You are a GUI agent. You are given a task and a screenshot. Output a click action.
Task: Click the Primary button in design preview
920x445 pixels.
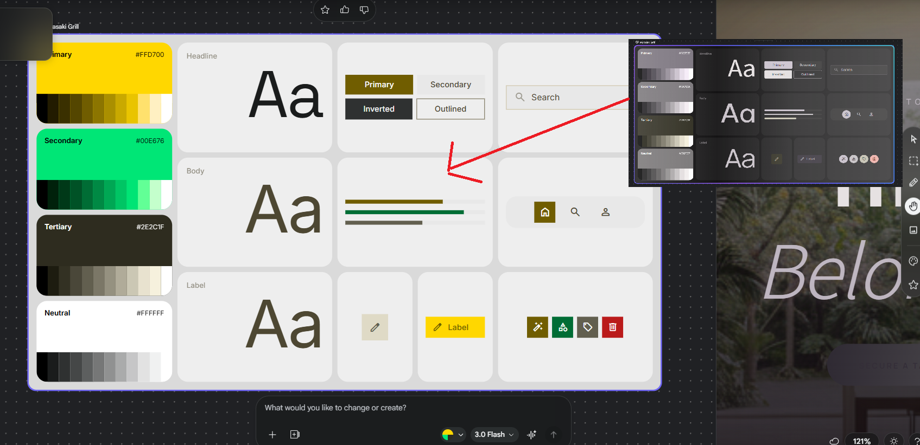coord(379,85)
